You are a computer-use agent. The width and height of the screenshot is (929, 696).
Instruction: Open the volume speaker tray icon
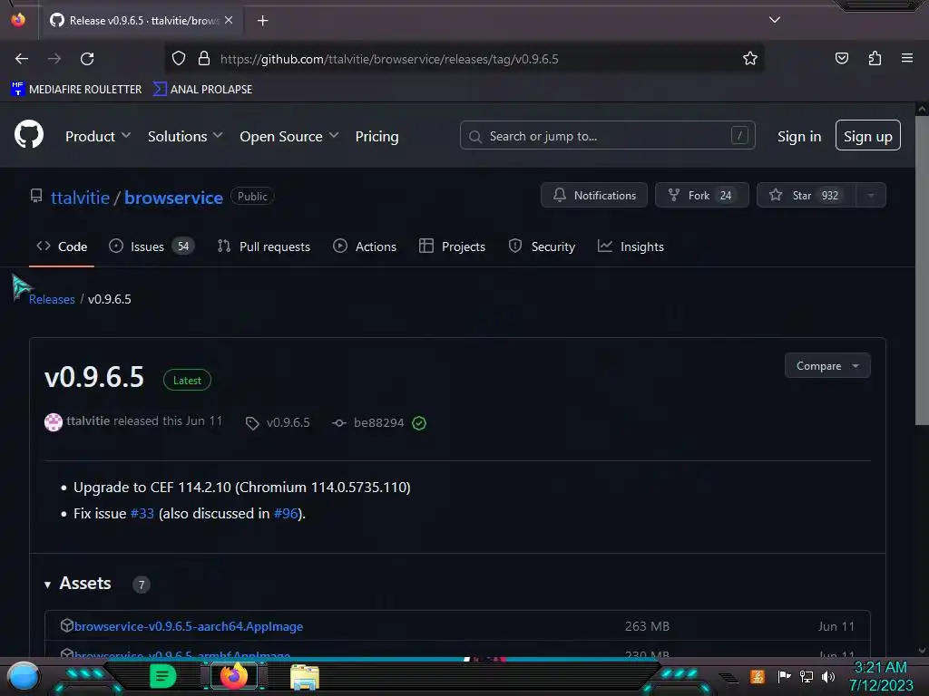828,676
